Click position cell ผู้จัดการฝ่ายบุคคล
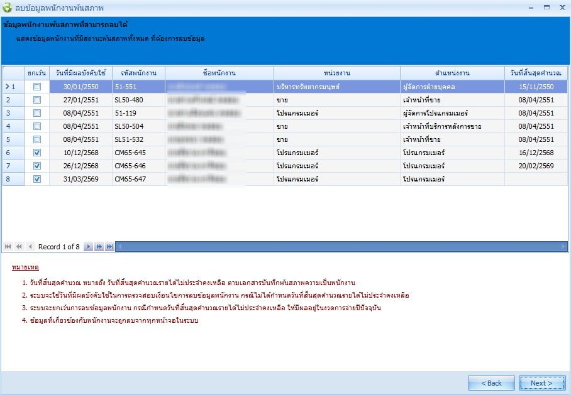 [452, 87]
